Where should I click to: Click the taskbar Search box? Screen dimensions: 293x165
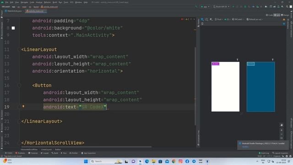click(106, 161)
